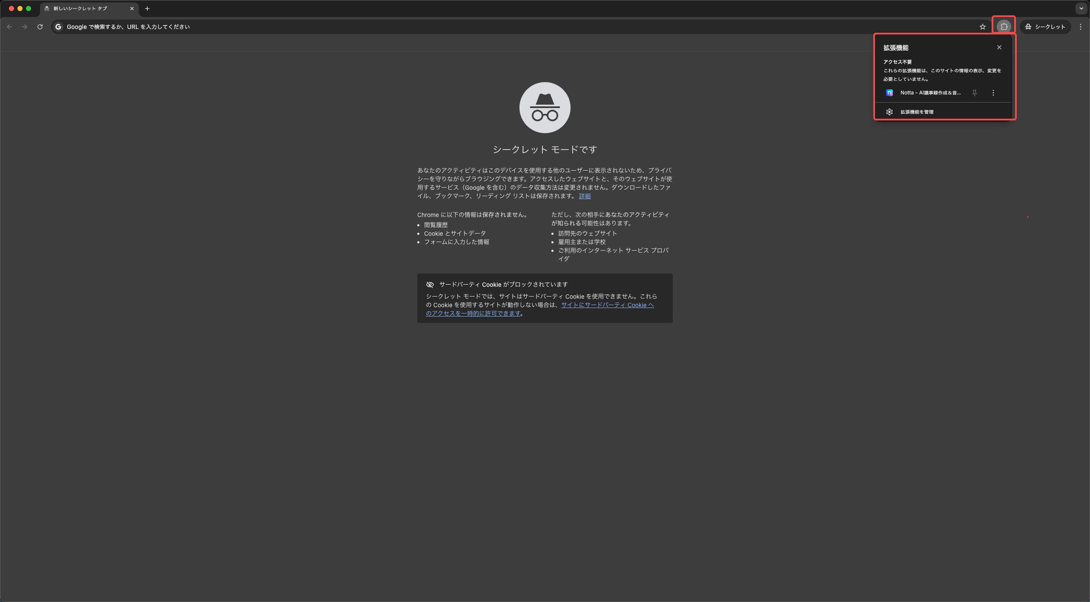Click the third-party Cookie access permission link
The width and height of the screenshot is (1090, 602).
(x=606, y=305)
